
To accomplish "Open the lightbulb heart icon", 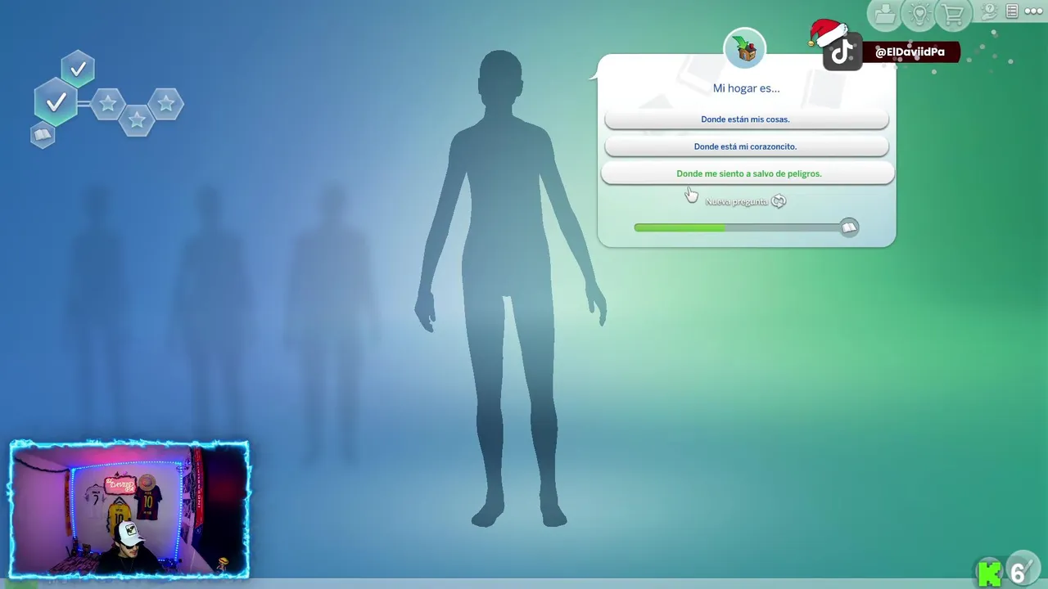I will click(x=919, y=14).
